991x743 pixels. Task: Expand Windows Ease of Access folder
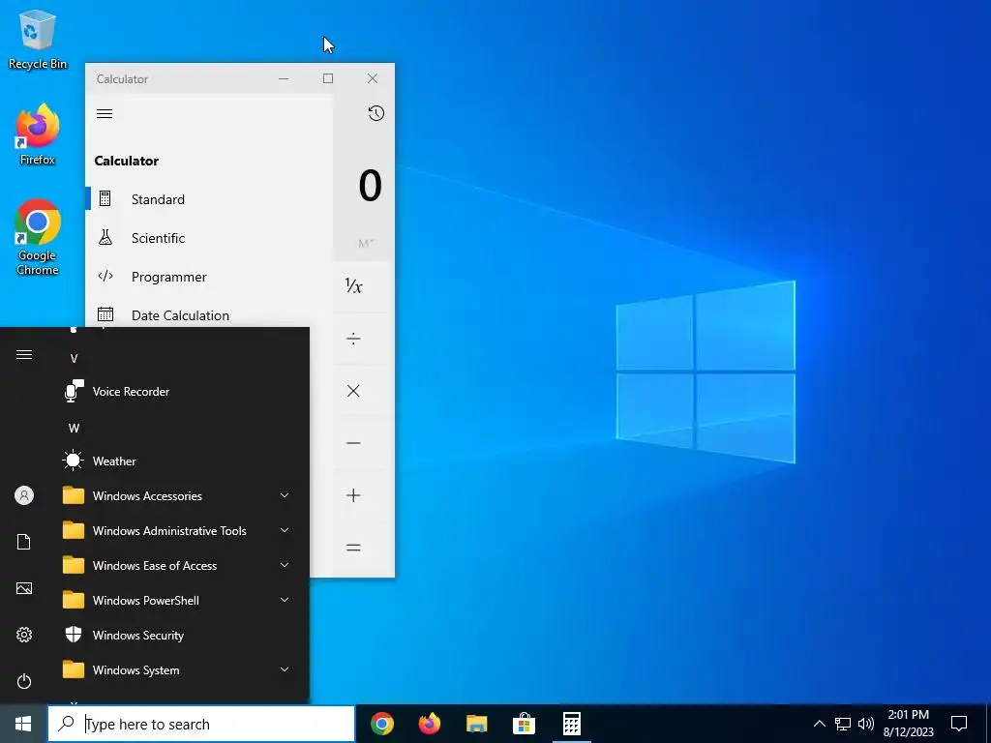click(179, 565)
